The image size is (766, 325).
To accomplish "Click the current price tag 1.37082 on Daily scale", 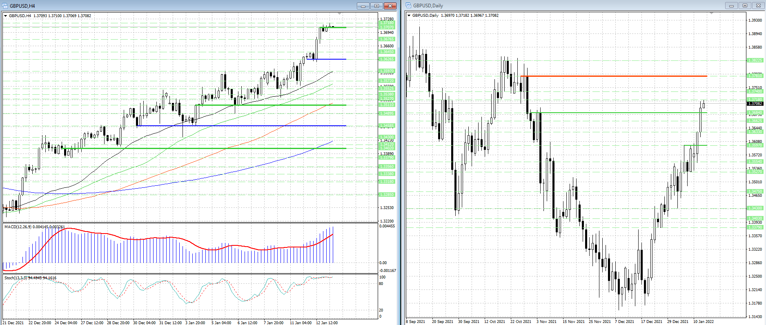I will tap(755, 104).
